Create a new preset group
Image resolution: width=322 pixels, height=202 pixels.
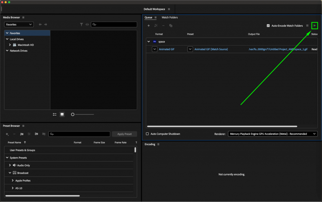coord(22,134)
